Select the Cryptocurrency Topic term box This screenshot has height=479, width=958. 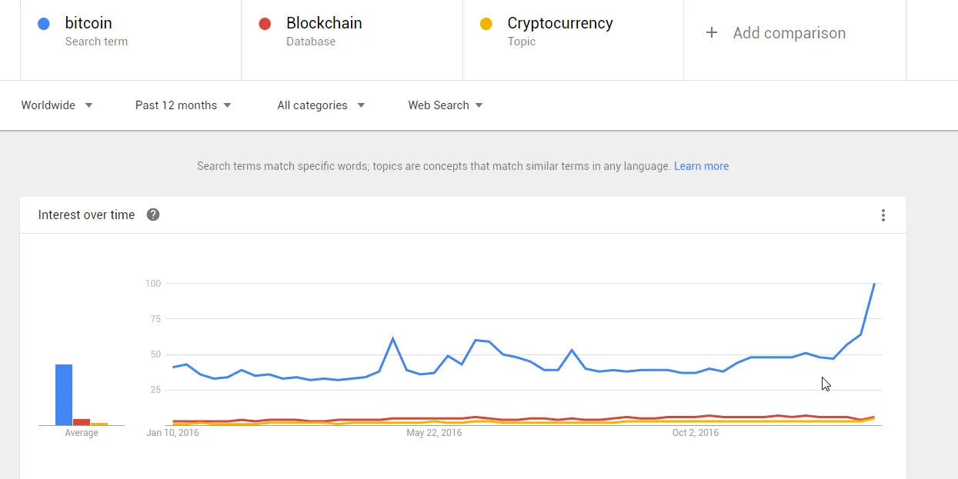coord(573,40)
